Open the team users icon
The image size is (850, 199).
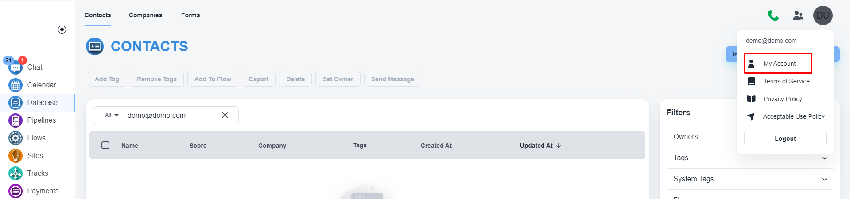pyautogui.click(x=798, y=16)
